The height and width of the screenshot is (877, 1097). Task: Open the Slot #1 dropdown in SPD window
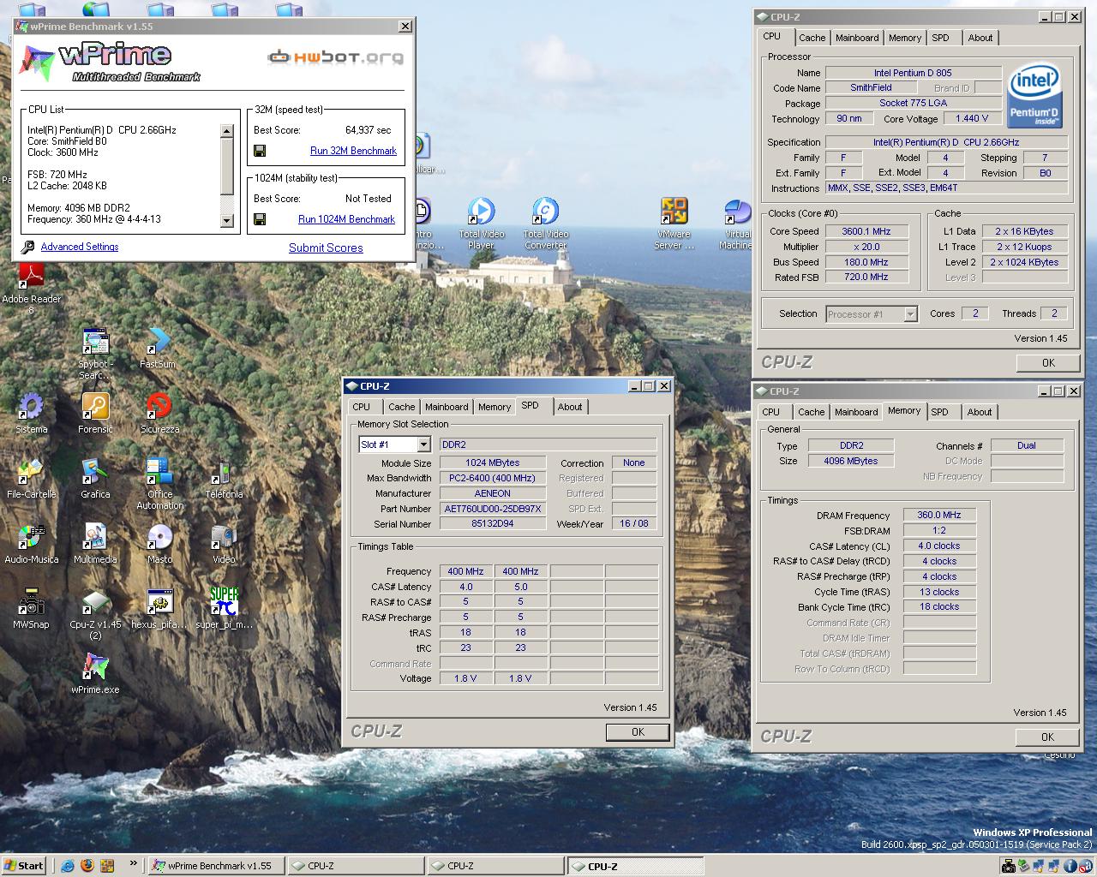click(x=423, y=444)
